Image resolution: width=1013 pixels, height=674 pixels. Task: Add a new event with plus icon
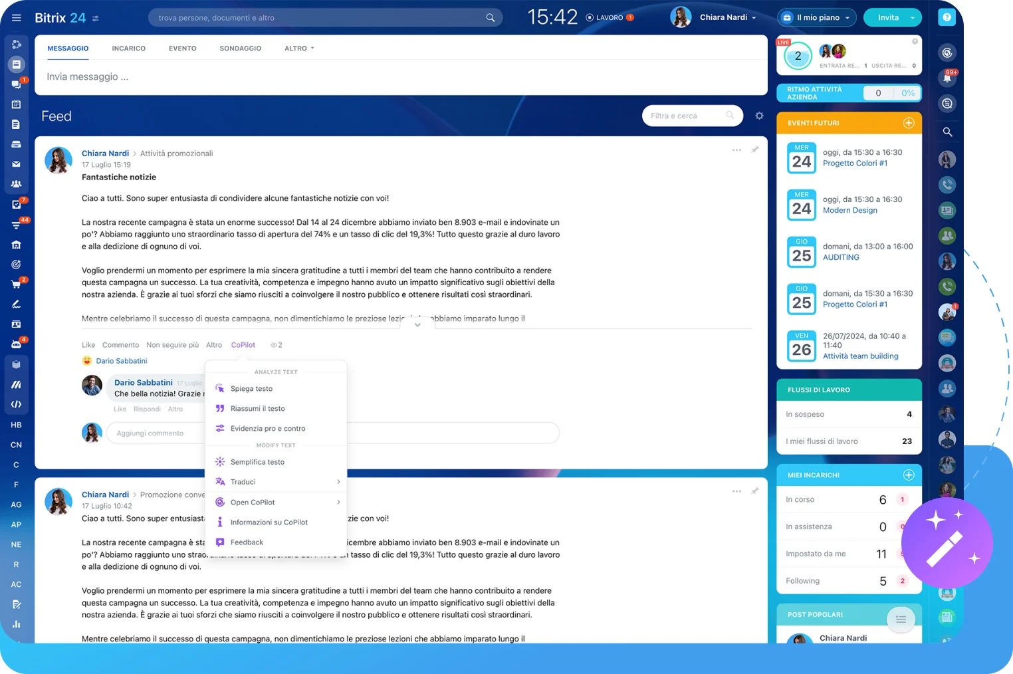(x=908, y=123)
